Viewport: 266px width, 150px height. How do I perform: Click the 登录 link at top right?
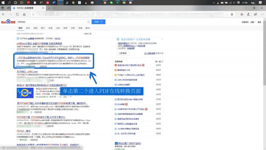point(259,22)
